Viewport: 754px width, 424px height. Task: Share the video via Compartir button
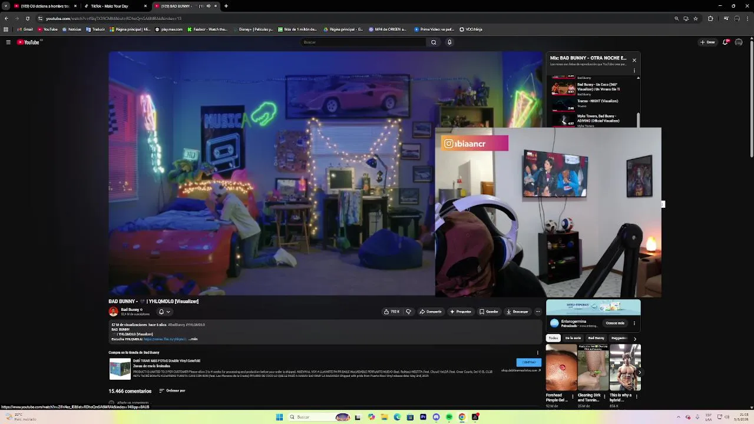pyautogui.click(x=431, y=312)
